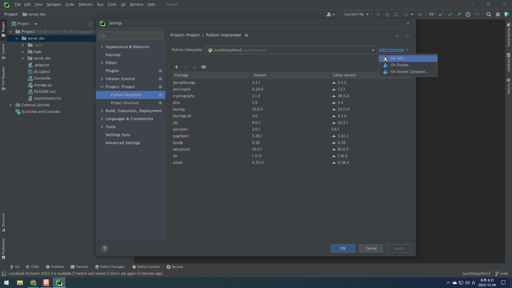Open the Commit tool window tab
Image resolution: width=512 pixels, height=288 pixels.
tap(3, 51)
